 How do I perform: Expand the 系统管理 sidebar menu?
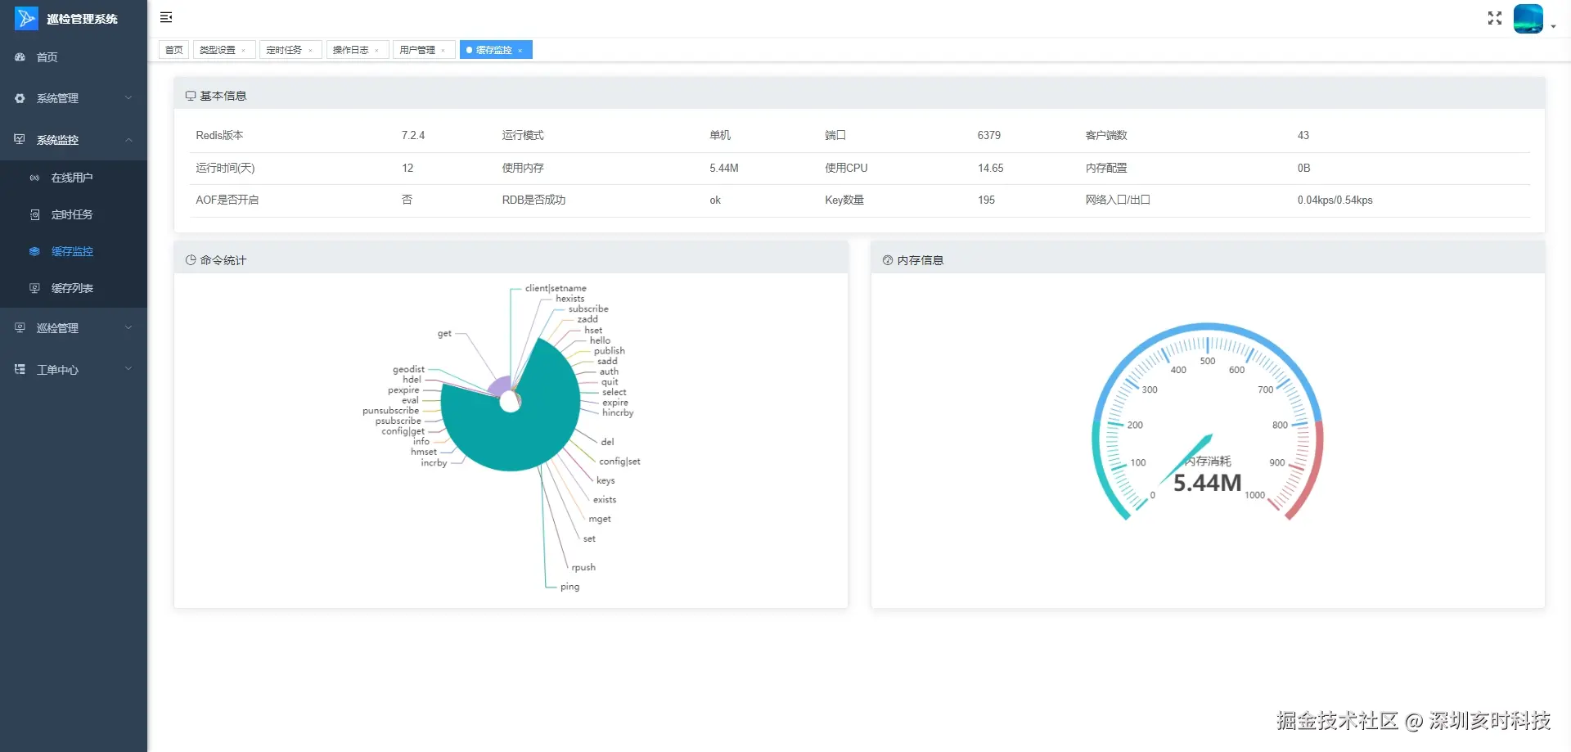74,98
